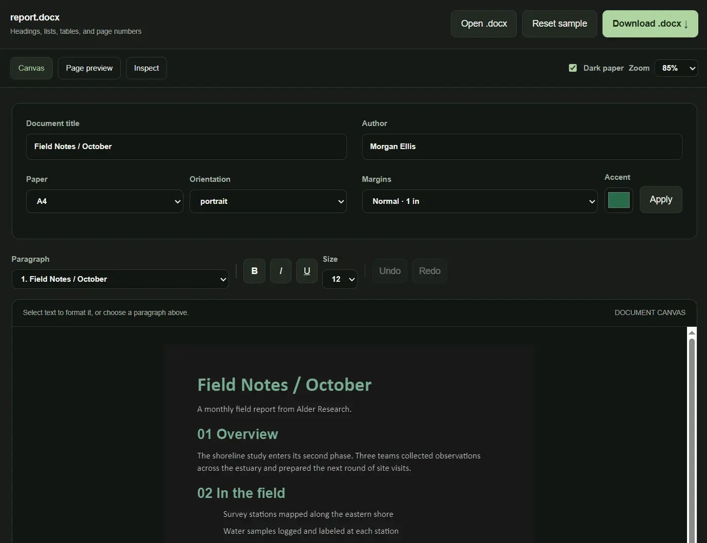
Task: Click the "A monthly field report from Alder Research." line
Action: (274, 409)
